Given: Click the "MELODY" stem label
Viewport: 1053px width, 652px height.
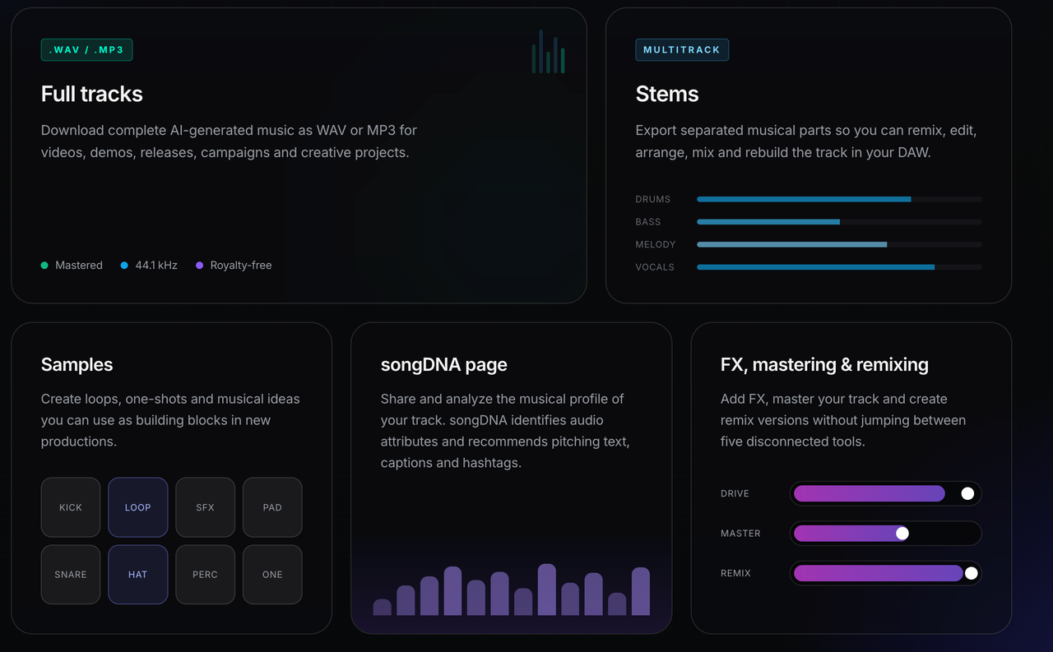Looking at the screenshot, I should coord(656,244).
